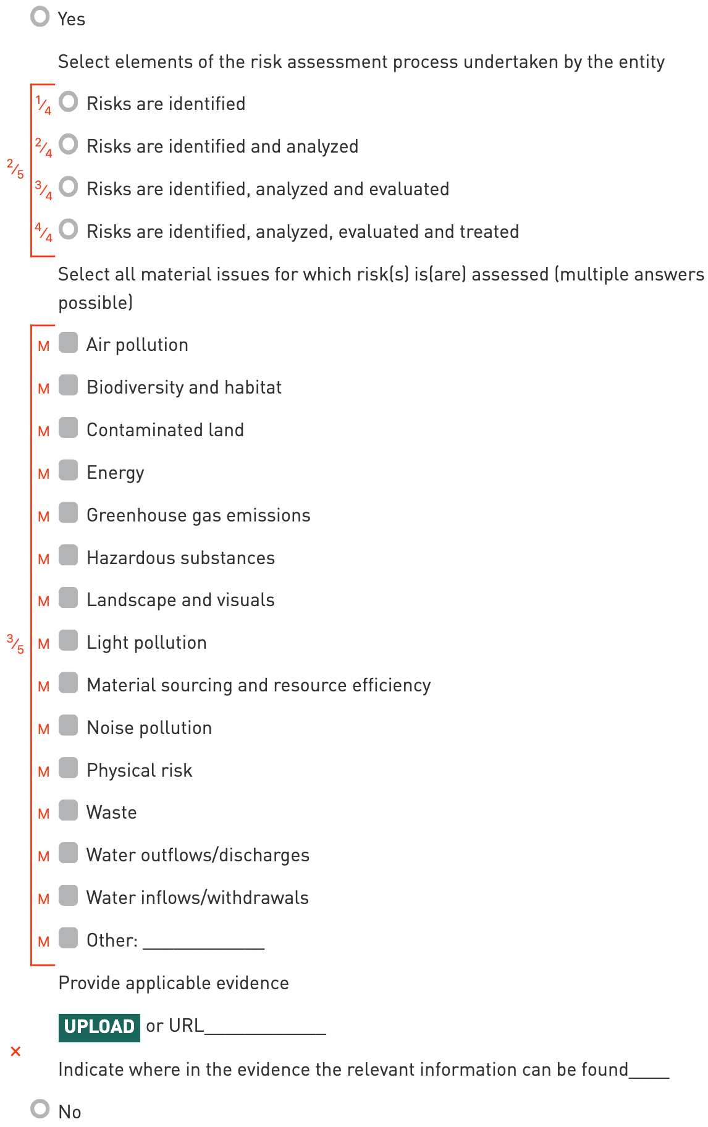The image size is (708, 1127).
Task: Select the Yes radio button
Action: (40, 17)
